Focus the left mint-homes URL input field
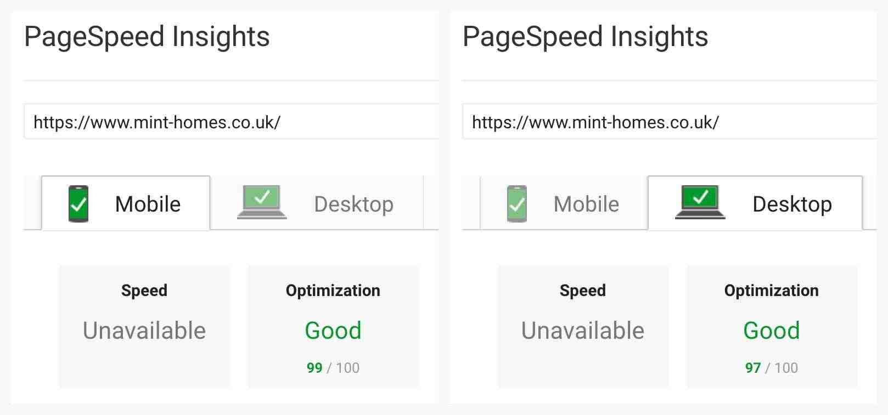 coord(231,122)
